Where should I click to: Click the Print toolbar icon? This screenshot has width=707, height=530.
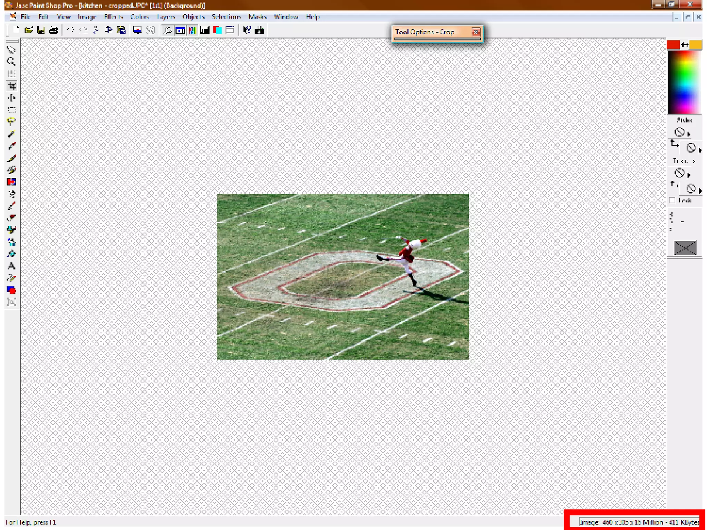[53, 30]
